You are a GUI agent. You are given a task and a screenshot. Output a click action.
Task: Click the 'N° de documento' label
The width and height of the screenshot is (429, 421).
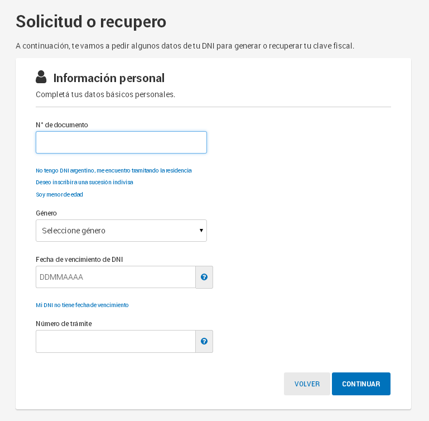[x=62, y=125]
